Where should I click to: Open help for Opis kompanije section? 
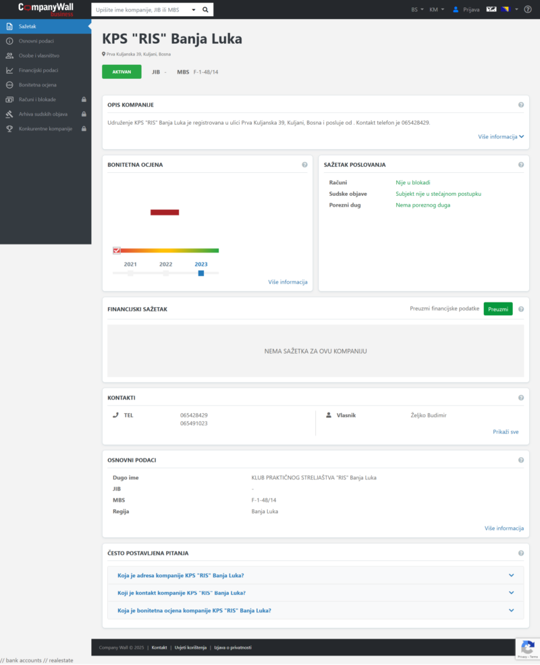[521, 105]
